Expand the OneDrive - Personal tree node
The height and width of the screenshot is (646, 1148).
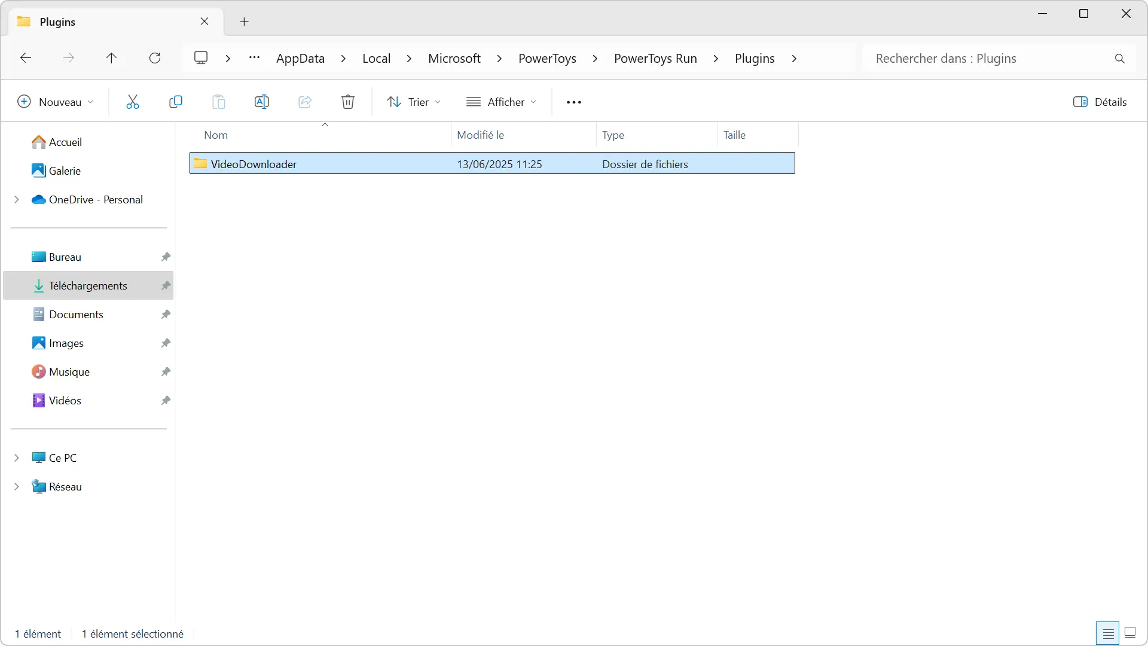(x=17, y=199)
